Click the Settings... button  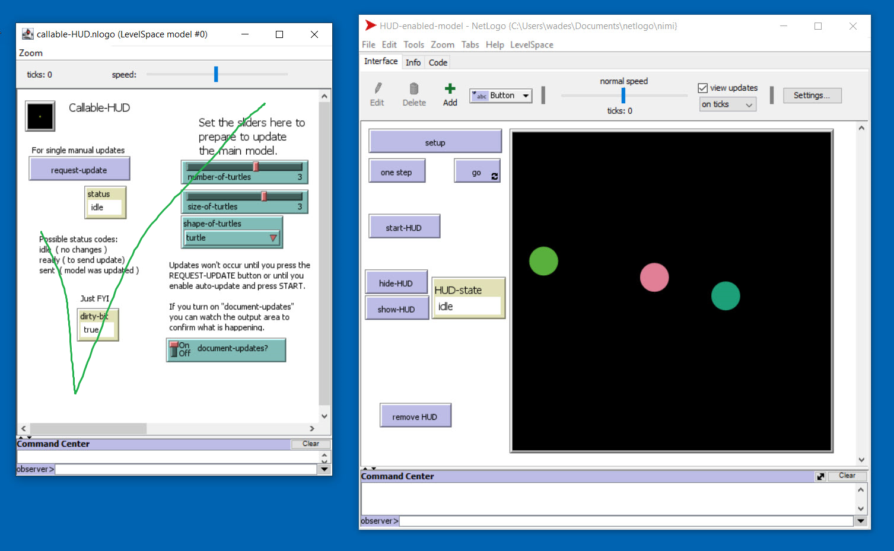point(812,95)
